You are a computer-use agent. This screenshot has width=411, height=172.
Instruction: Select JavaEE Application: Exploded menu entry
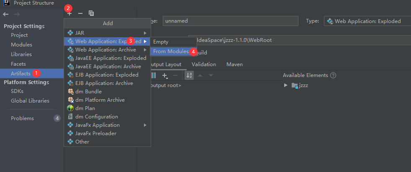[x=107, y=58]
